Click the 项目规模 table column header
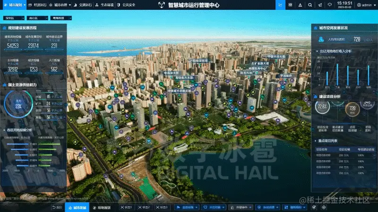The image size is (378, 212). [x=344, y=149]
